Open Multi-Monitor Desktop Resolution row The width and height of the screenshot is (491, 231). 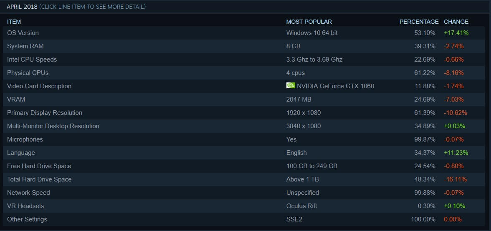click(x=53, y=126)
